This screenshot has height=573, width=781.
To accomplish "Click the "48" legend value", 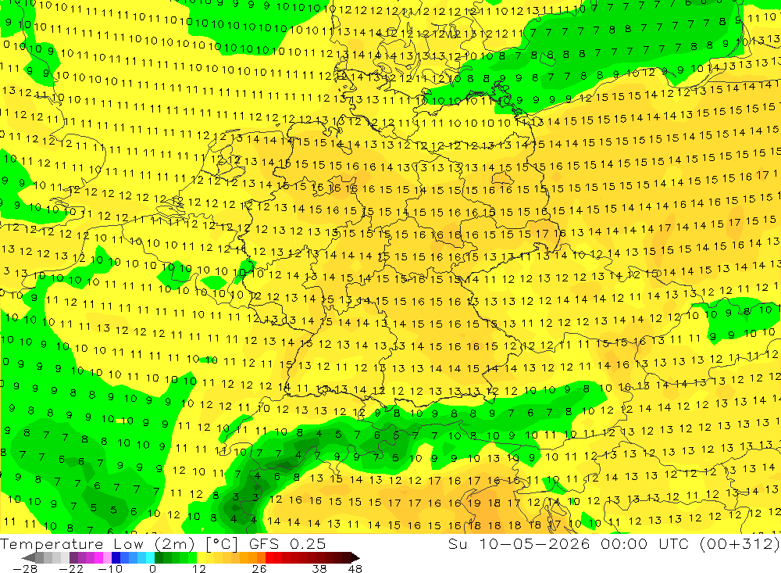I will click(355, 569).
